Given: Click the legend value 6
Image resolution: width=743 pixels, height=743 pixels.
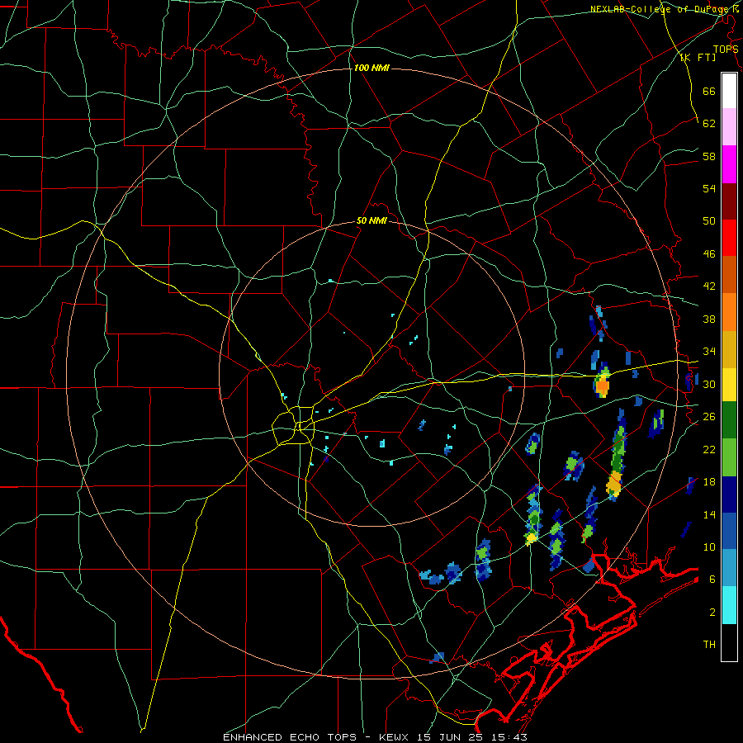Looking at the screenshot, I should [x=712, y=580].
